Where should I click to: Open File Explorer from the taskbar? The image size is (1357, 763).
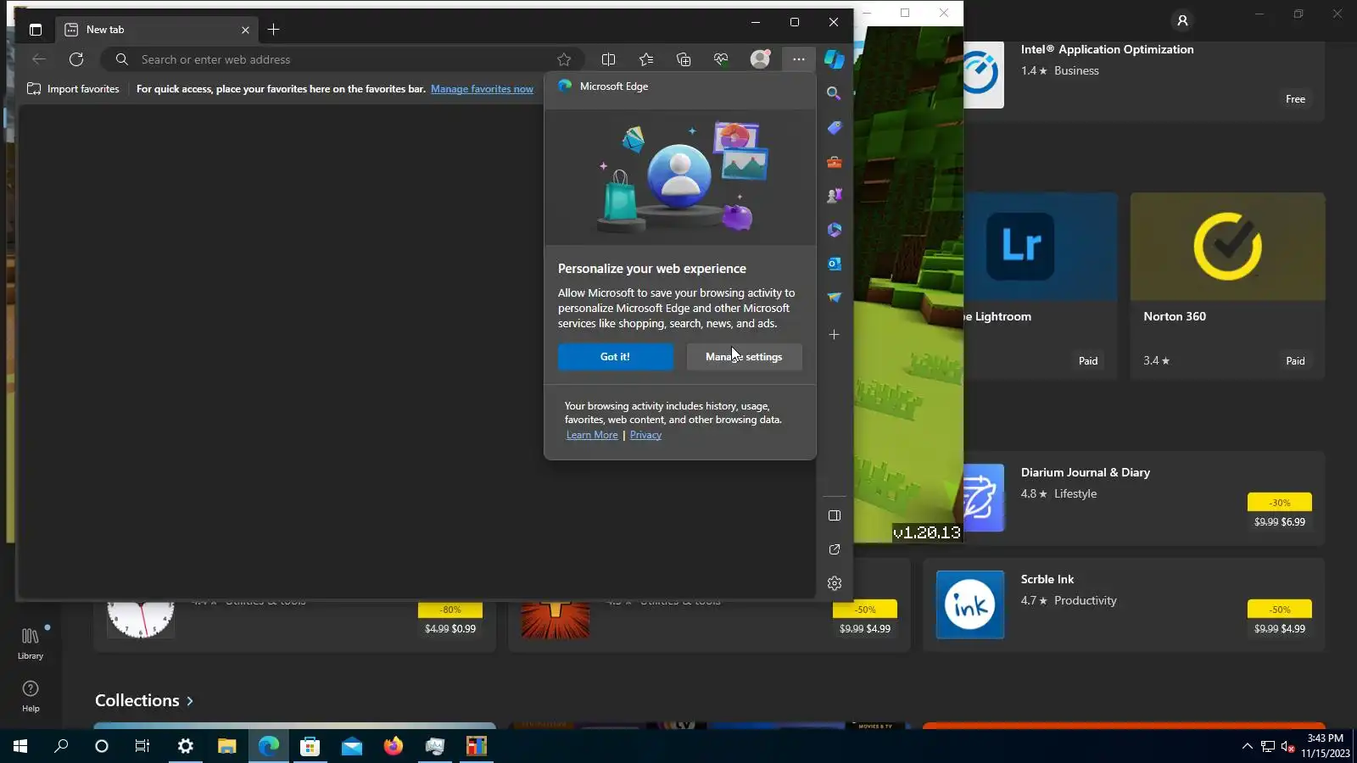click(226, 746)
